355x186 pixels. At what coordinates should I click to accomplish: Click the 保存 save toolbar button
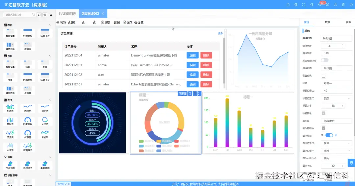pos(128,22)
